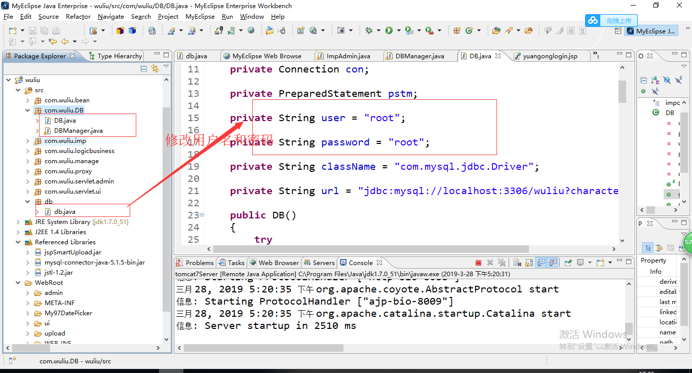Collapse the WebRoot folder node

[18, 283]
